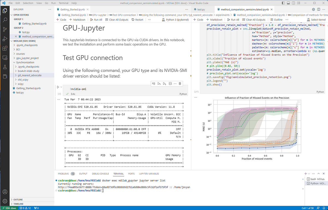Open Run and Debug view icon
Screen dimensions: 328x210
[x=5, y=39]
